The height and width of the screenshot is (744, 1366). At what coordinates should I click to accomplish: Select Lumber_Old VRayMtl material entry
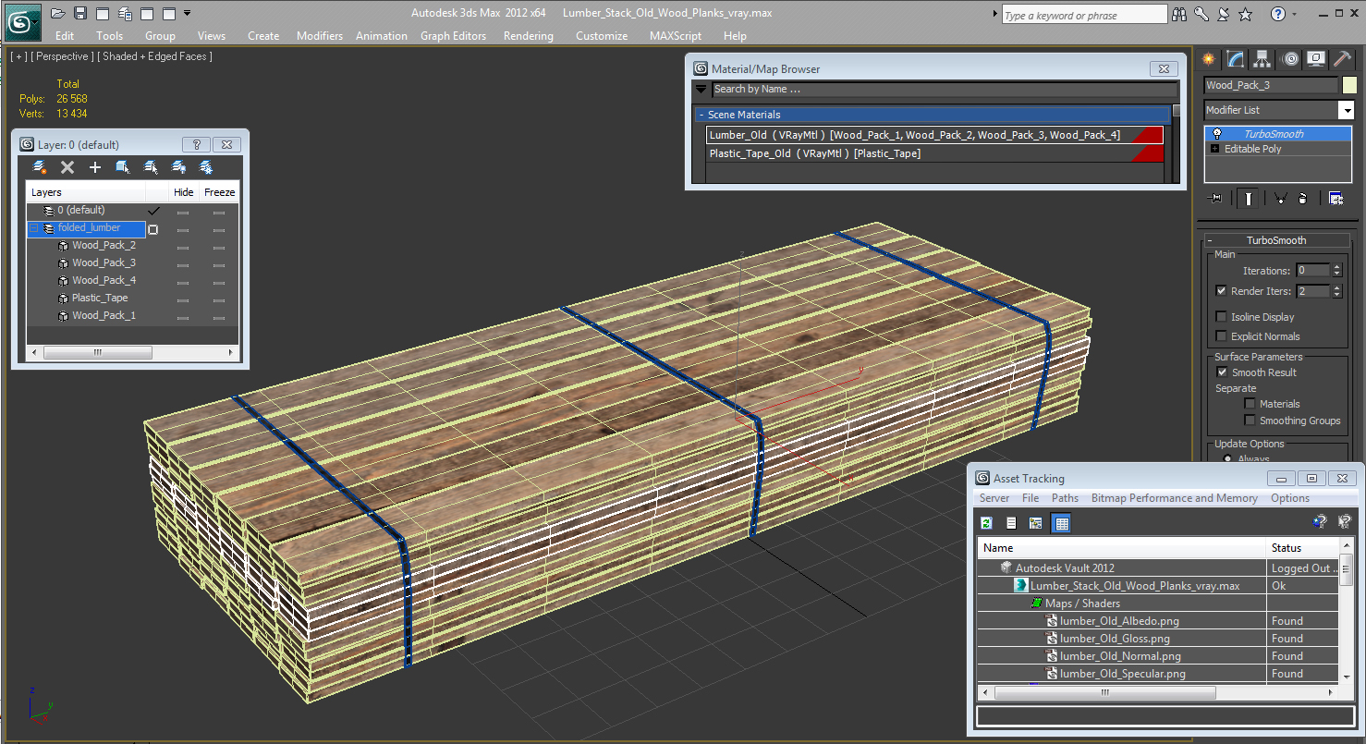(x=933, y=135)
